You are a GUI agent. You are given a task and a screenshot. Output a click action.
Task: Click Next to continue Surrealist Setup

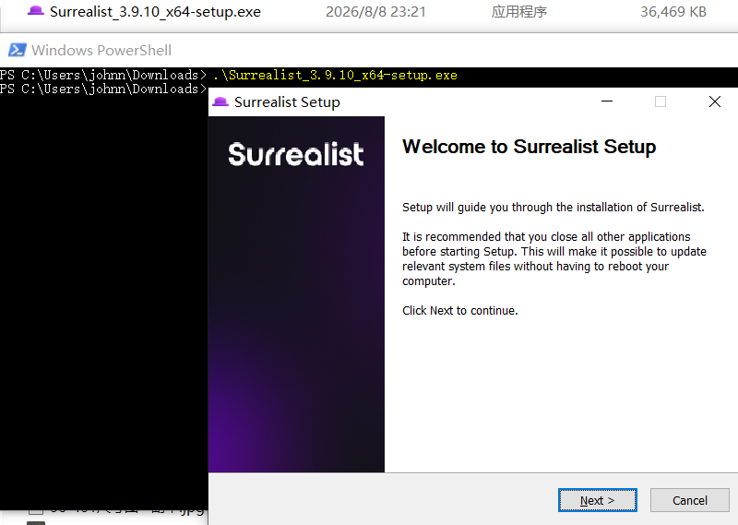pyautogui.click(x=597, y=500)
